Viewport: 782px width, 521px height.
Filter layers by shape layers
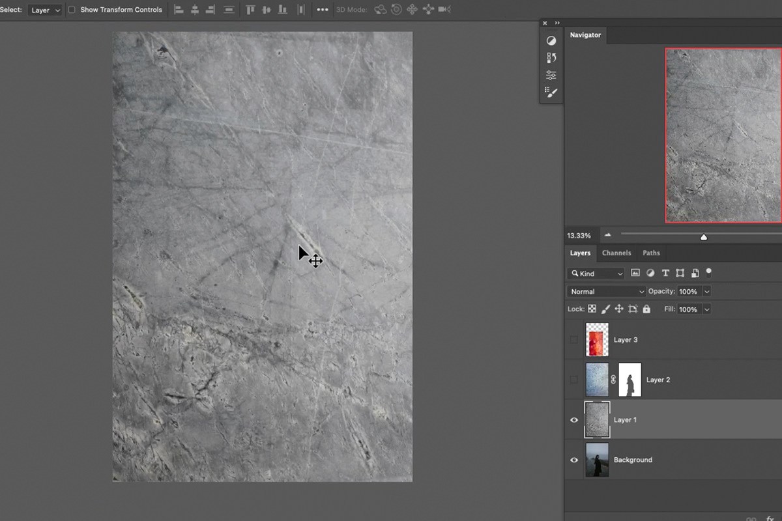680,274
